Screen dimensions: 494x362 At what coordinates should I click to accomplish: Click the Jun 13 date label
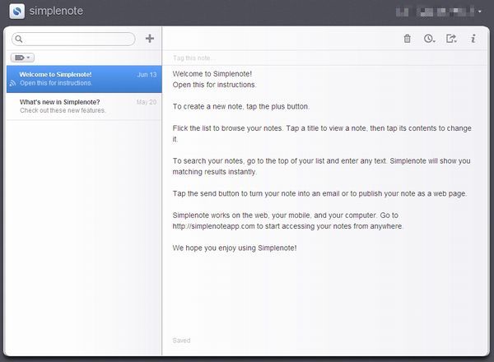coord(147,75)
